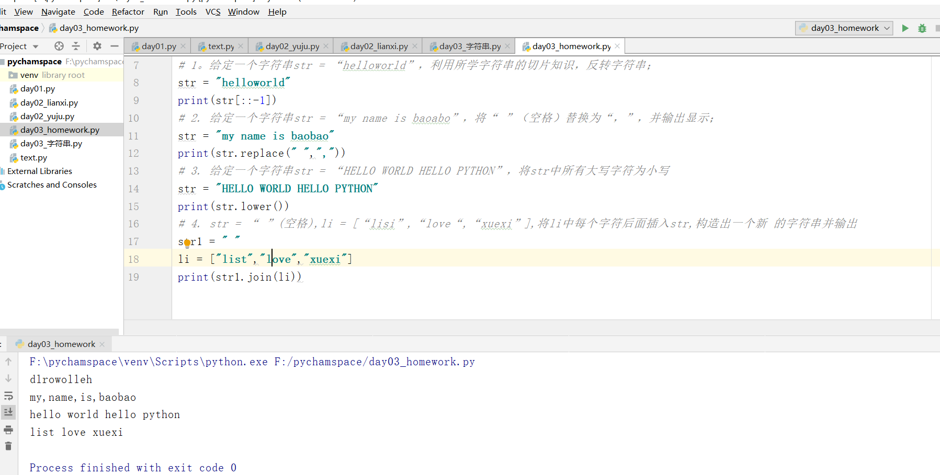
Task: Click line number 12 in the editor gutter
Action: pyautogui.click(x=133, y=153)
